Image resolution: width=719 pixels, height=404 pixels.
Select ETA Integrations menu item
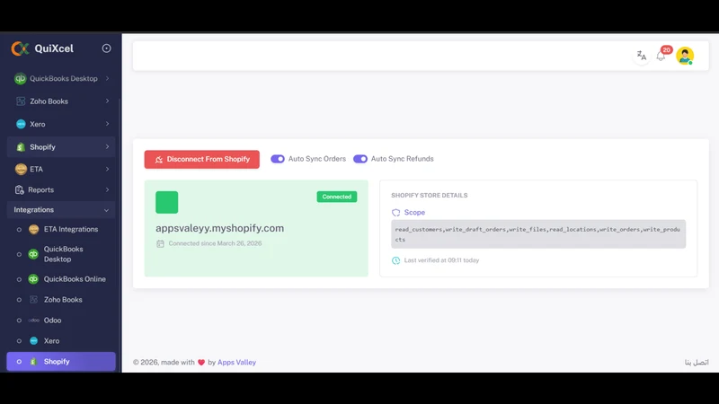61,229
